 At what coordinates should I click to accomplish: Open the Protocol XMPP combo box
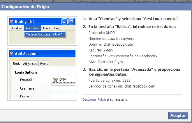(63, 80)
